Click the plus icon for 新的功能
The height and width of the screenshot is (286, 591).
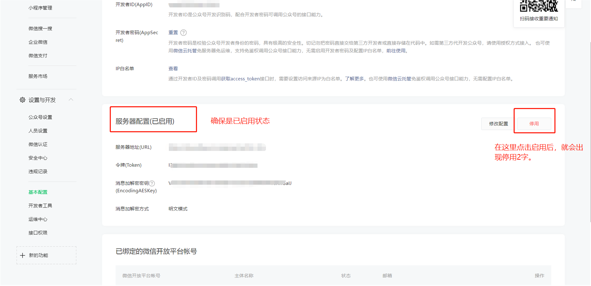coord(23,255)
